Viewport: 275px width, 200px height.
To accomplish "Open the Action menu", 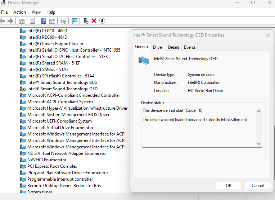I will point(19,12).
